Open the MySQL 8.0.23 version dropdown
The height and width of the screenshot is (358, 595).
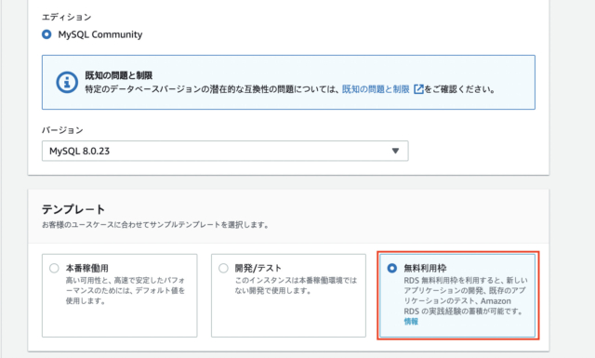point(225,151)
